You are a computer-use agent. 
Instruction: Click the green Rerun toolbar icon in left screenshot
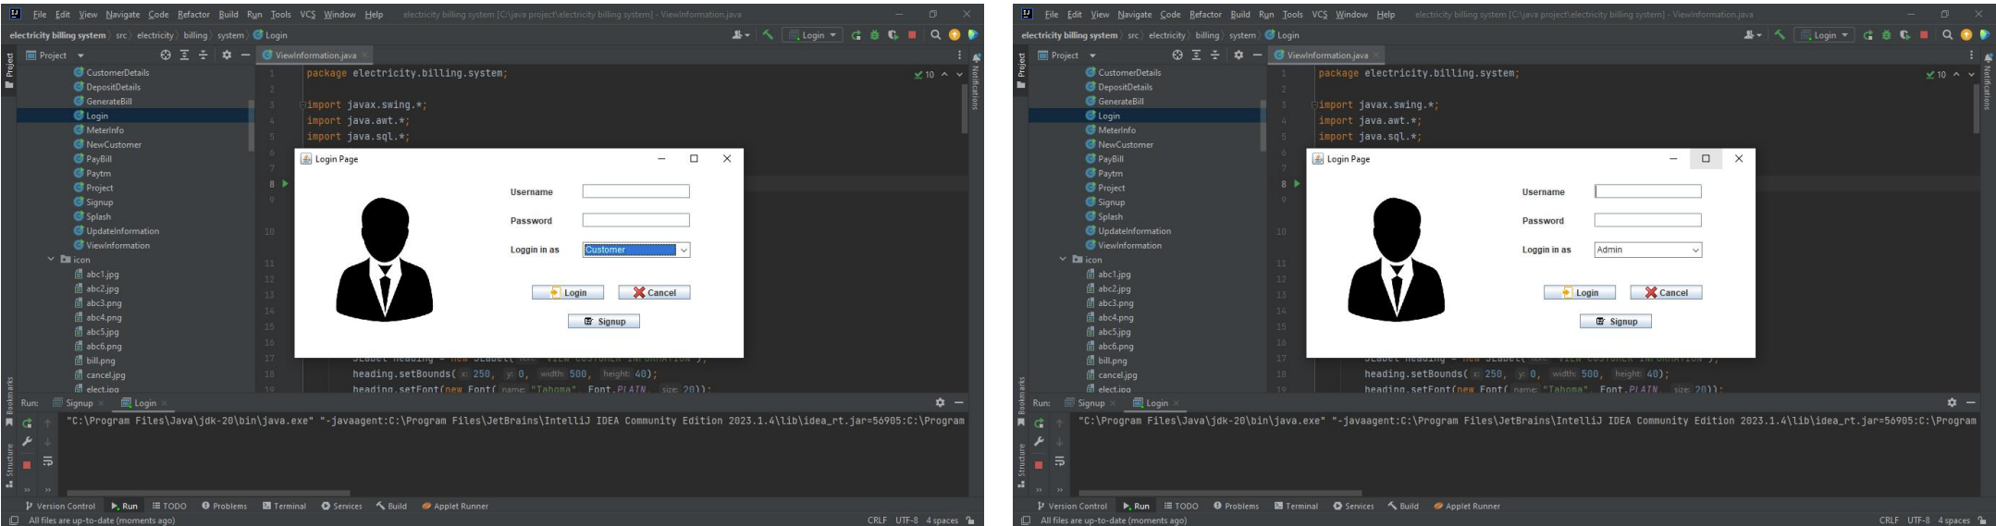coord(856,35)
